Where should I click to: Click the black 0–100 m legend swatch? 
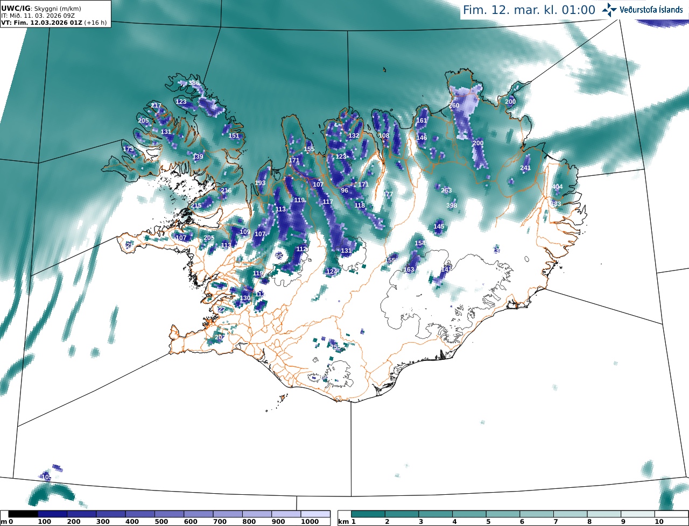(x=23, y=514)
